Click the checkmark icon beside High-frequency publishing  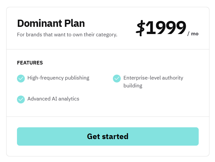(x=21, y=79)
